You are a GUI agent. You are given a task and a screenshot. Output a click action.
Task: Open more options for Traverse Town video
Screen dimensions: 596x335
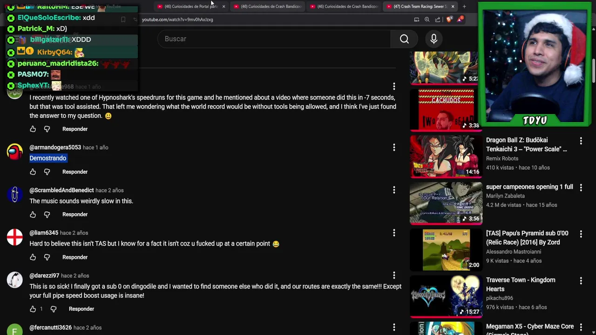coord(581,280)
